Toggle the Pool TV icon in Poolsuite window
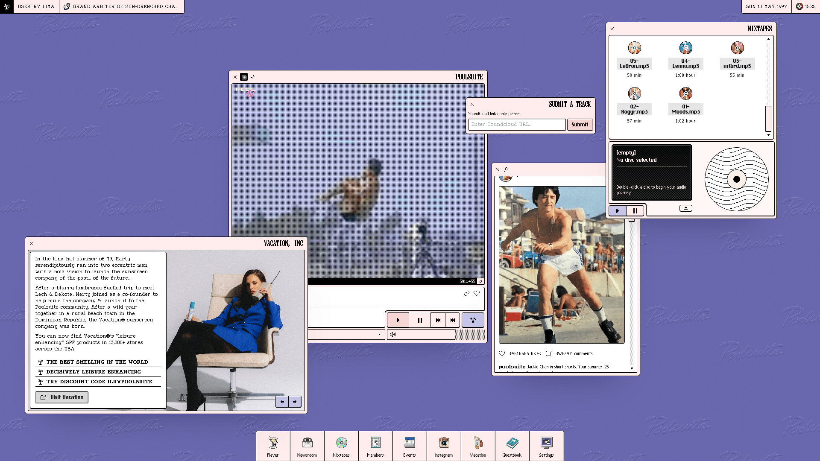The height and width of the screenshot is (461, 820). click(244, 77)
